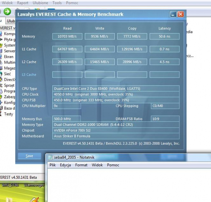Open the Plik menu in Notatnik
The height and width of the screenshot is (202, 211).
[52, 165]
